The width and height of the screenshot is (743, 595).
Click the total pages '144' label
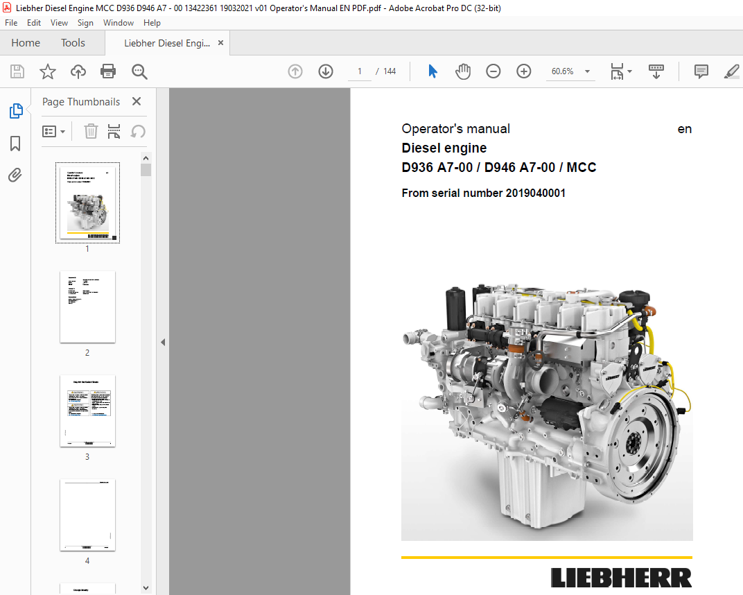click(x=390, y=71)
